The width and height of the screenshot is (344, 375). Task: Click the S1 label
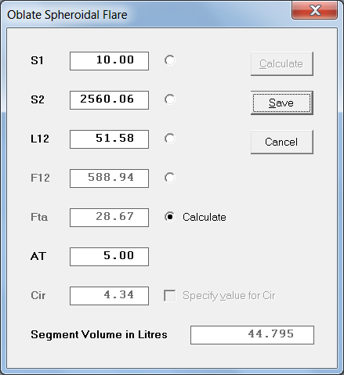(x=37, y=60)
